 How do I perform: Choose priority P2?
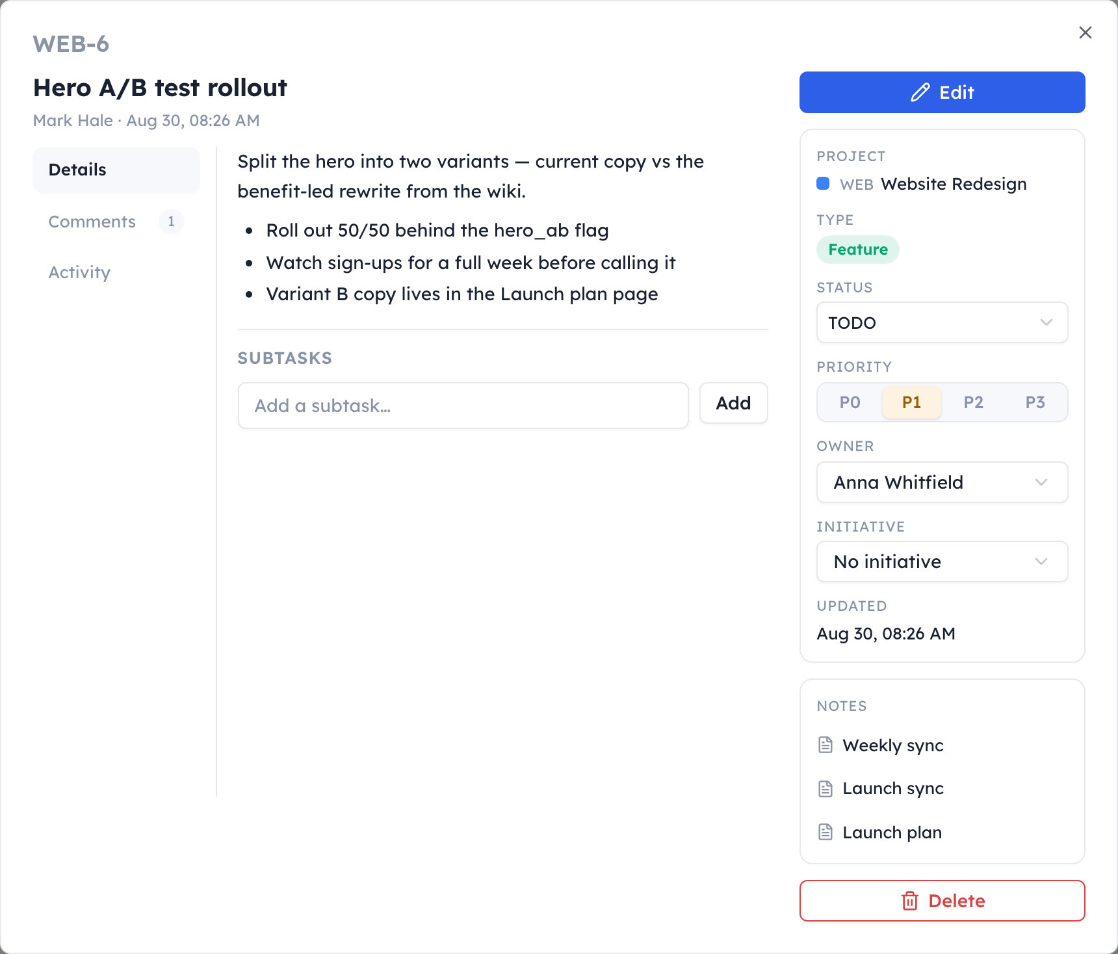point(973,402)
